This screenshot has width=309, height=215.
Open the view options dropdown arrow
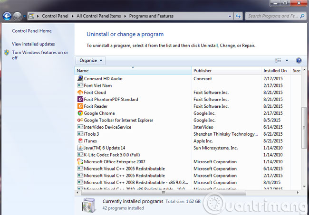[x=287, y=61]
